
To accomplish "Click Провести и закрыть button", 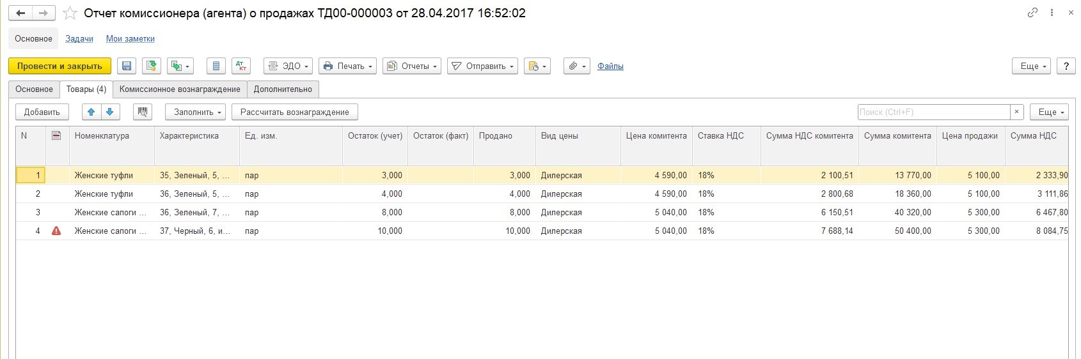I will coord(59,66).
